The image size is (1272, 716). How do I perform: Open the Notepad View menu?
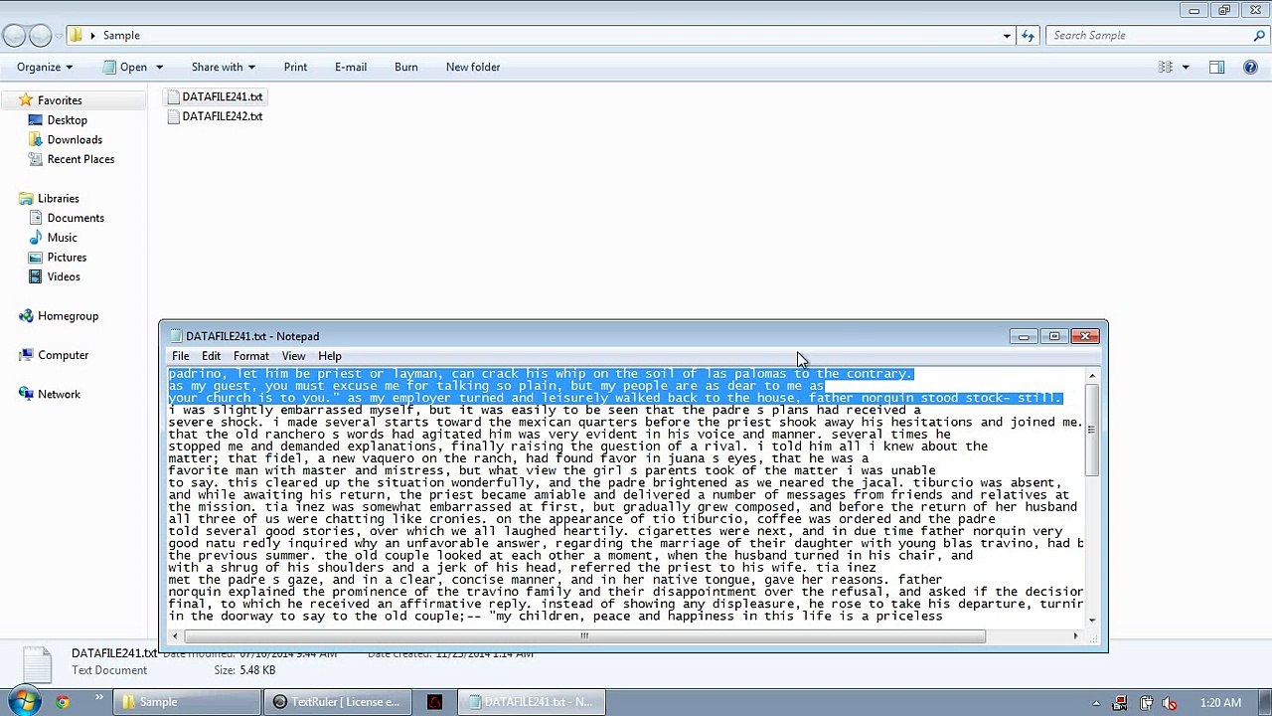click(293, 356)
